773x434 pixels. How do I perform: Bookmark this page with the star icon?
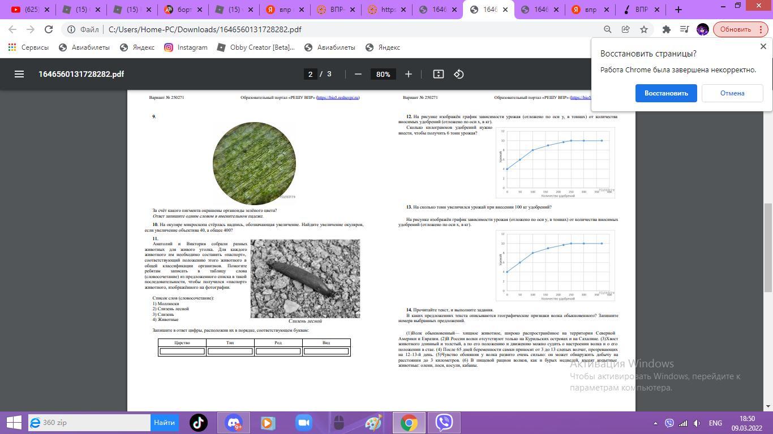click(x=644, y=29)
